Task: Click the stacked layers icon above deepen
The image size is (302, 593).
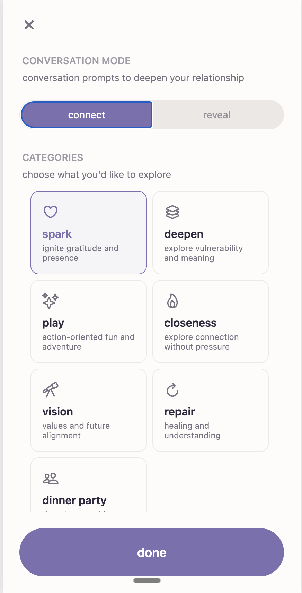Action: pos(172,212)
